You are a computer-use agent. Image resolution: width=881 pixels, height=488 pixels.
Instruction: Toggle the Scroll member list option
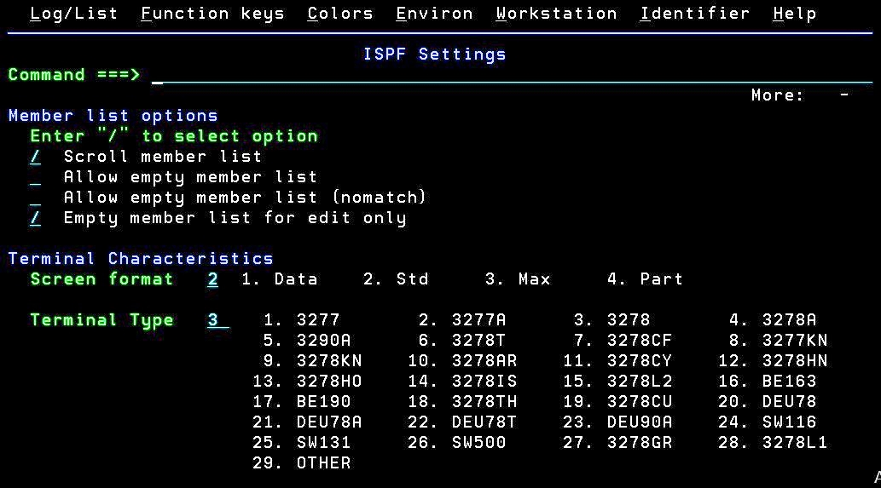click(36, 157)
